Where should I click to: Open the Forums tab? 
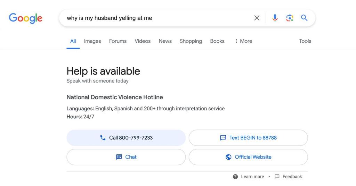coord(118,41)
